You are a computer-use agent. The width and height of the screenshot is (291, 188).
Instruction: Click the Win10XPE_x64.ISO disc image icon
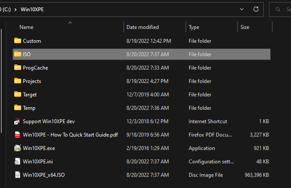pos(18,175)
